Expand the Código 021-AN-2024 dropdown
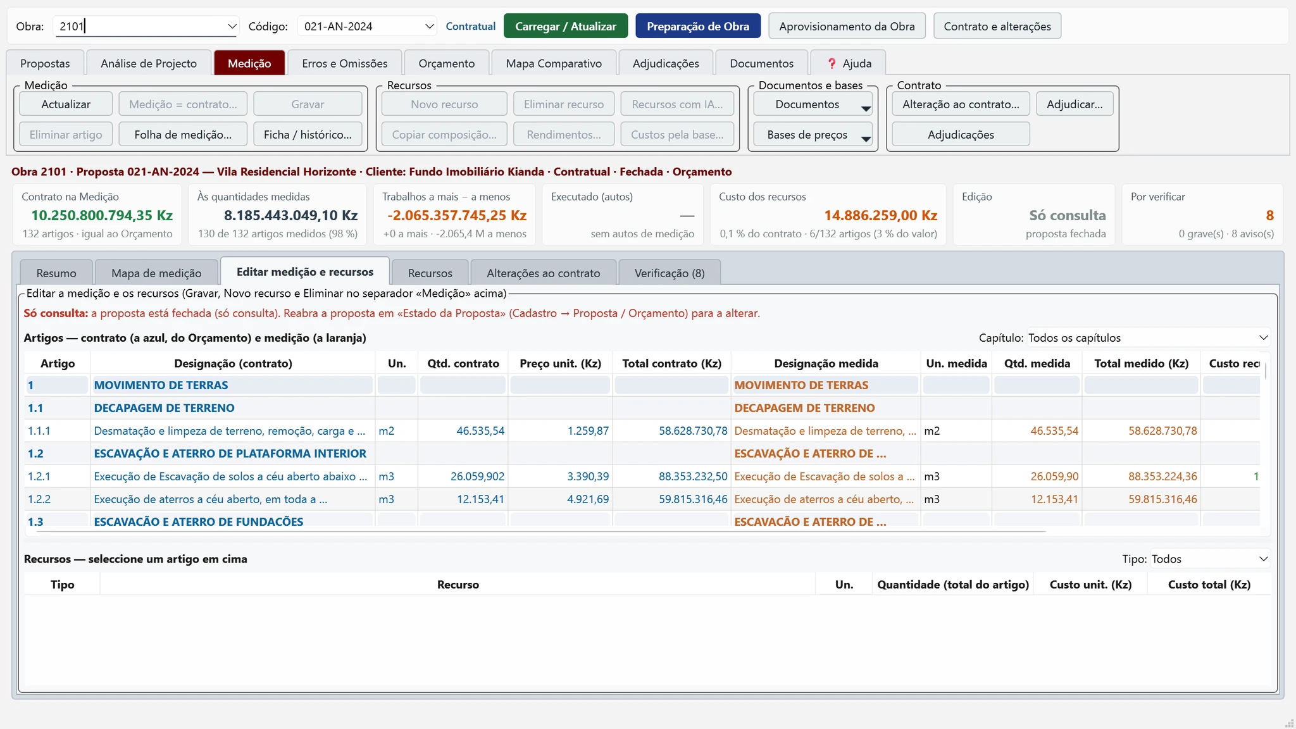 [x=430, y=27]
